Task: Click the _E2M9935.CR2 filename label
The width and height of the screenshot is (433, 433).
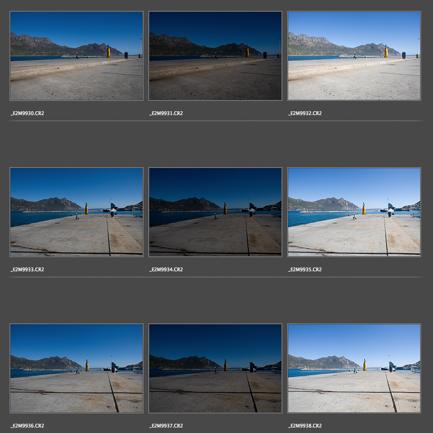Action: [305, 269]
